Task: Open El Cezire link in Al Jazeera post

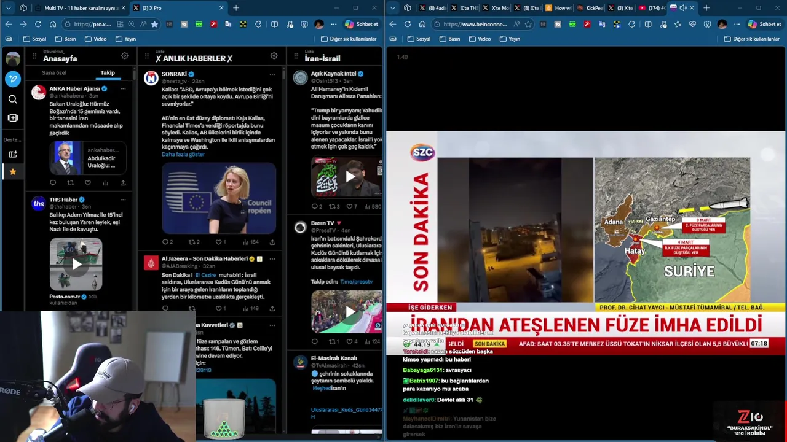Action: pyautogui.click(x=205, y=275)
